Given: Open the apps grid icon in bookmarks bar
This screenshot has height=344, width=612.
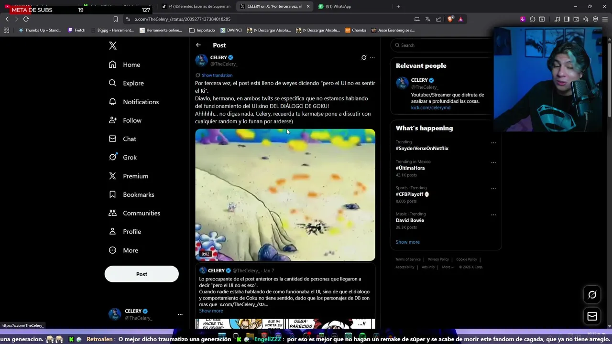Looking at the screenshot, I should (6, 30).
